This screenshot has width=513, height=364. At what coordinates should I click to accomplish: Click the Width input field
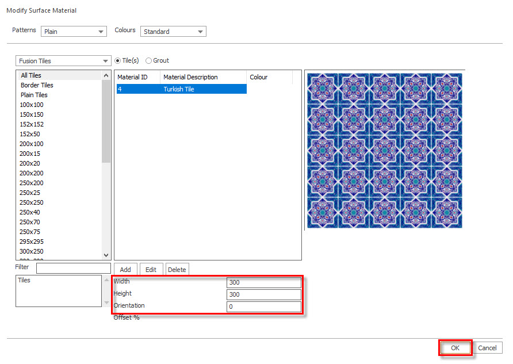coord(264,282)
